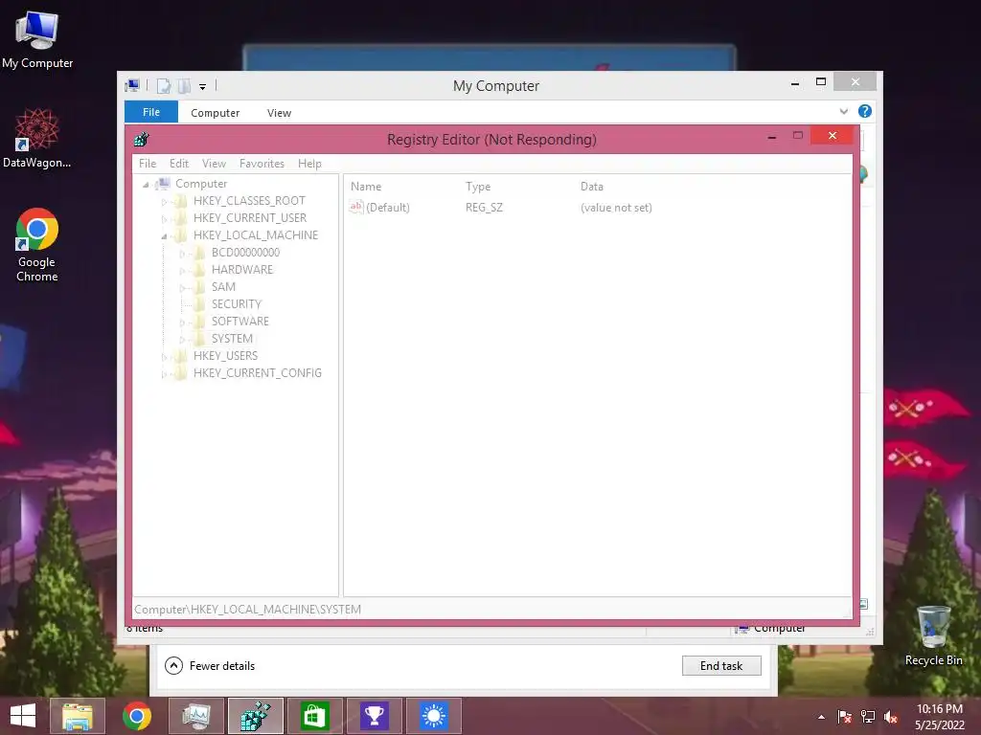Open network status tray icon
The width and height of the screenshot is (981, 735).
coord(868,717)
